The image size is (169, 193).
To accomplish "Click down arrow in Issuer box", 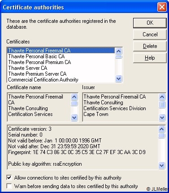I will point(162,117).
